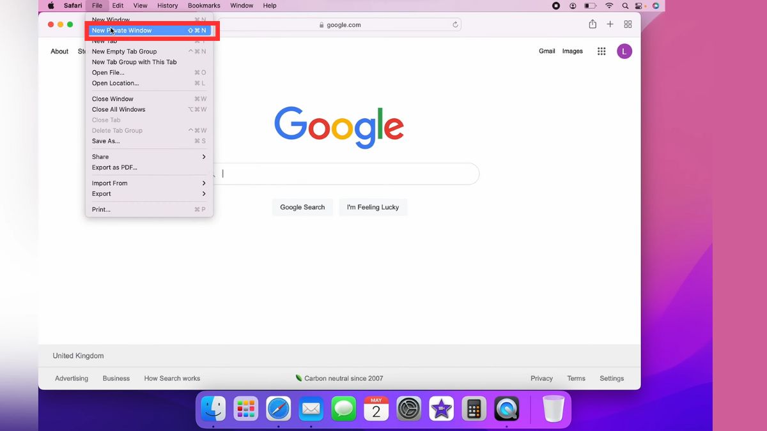Open the Google account avatar L
Viewport: 767px width, 431px height.
(x=624, y=51)
